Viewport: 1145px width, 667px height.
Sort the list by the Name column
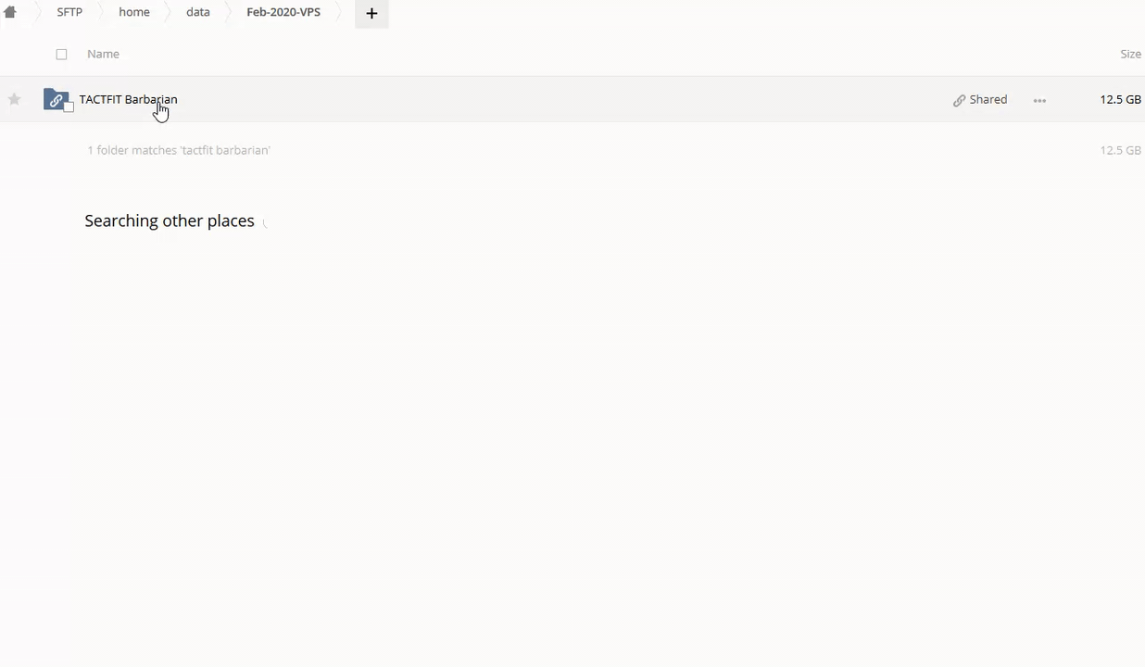point(103,54)
